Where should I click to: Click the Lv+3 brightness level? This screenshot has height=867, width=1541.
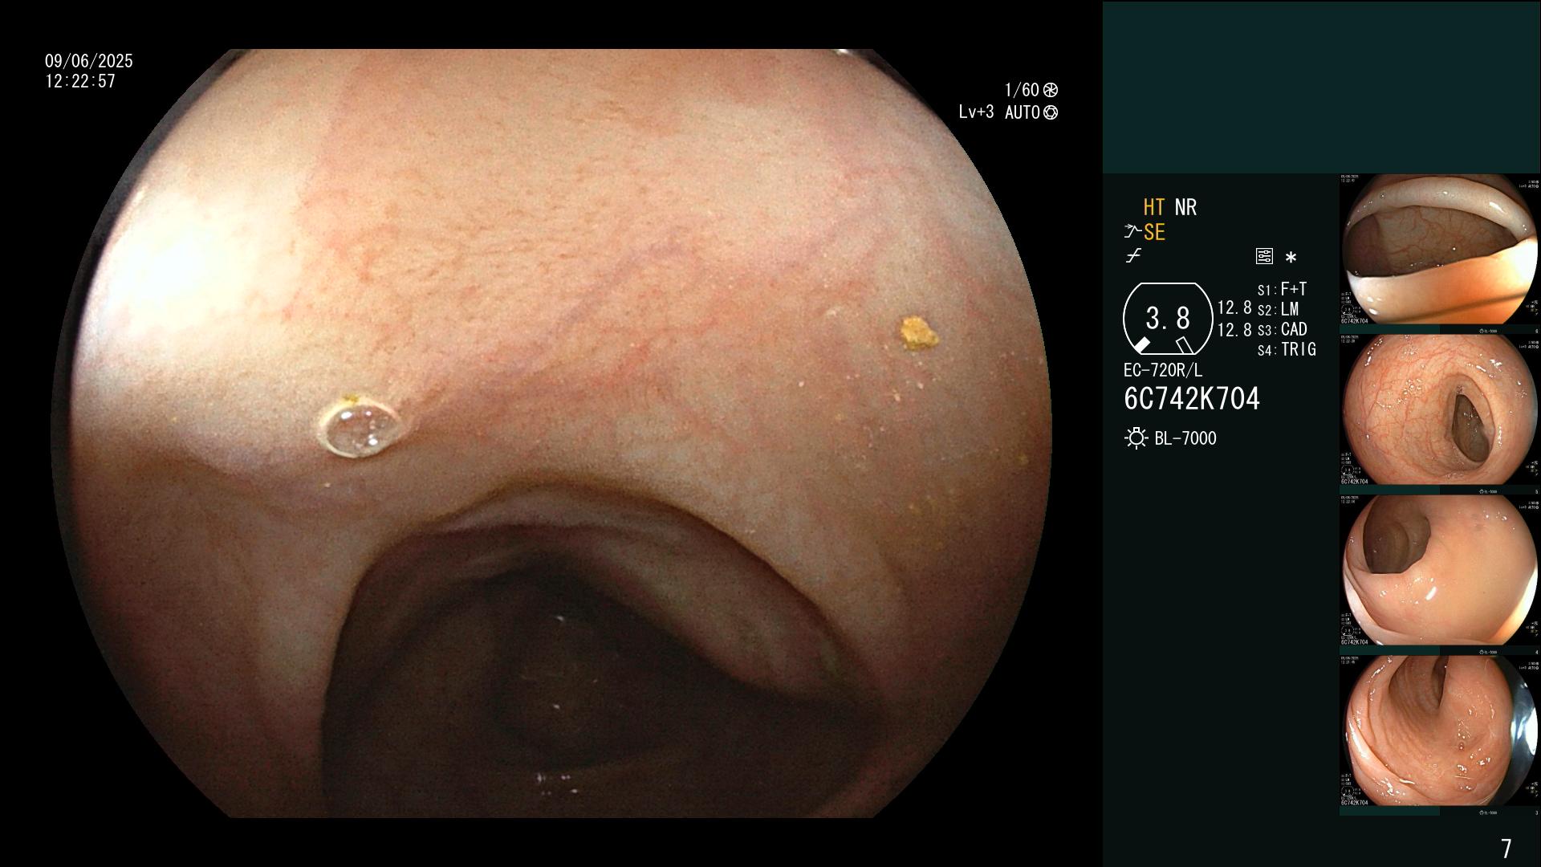[x=976, y=112]
